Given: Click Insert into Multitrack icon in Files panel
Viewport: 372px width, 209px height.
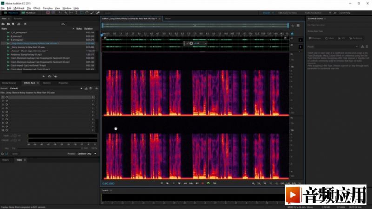Looking at the screenshot, I should click(19, 24).
